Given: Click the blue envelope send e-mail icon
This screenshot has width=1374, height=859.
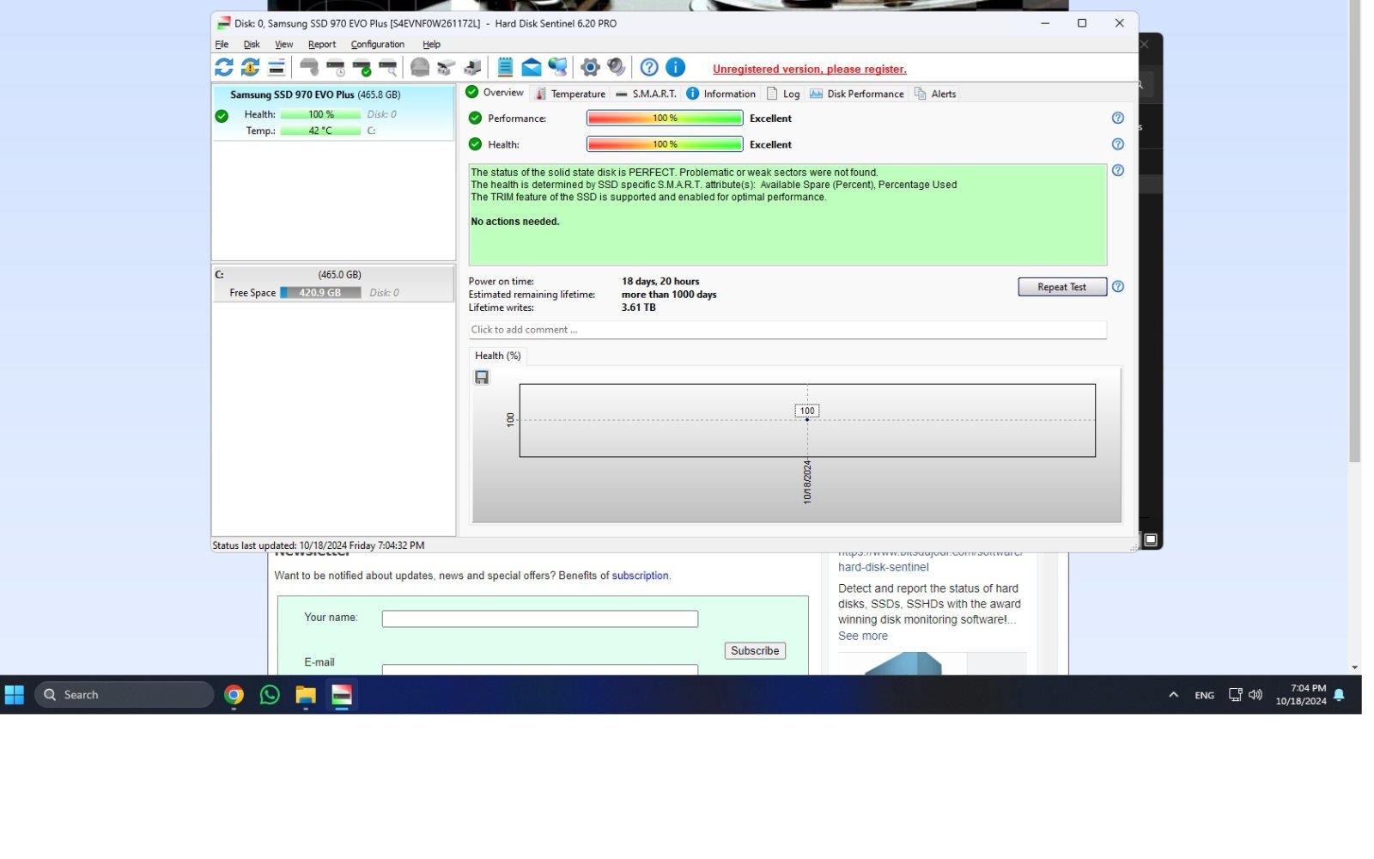Looking at the screenshot, I should click(532, 67).
